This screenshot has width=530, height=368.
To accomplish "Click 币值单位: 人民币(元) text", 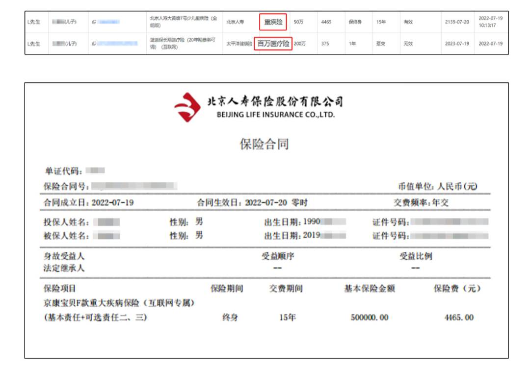I will (437, 186).
